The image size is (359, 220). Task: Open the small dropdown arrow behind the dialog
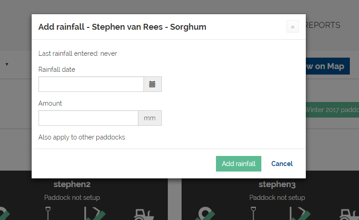pyautogui.click(x=7, y=64)
